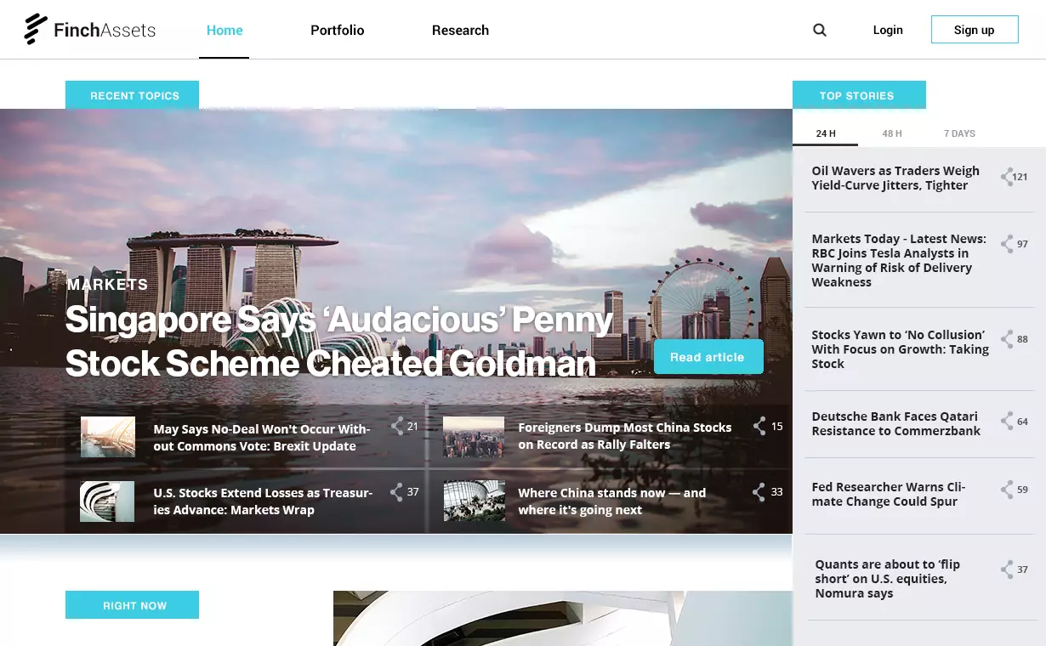1046x646 pixels.
Task: Open the search magnifier icon
Action: [820, 30]
